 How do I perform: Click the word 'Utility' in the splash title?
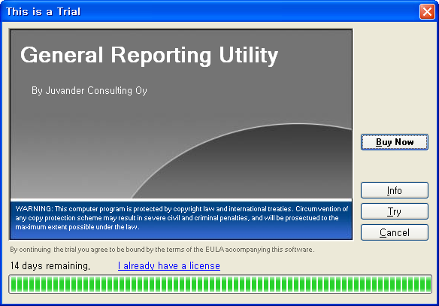click(249, 56)
